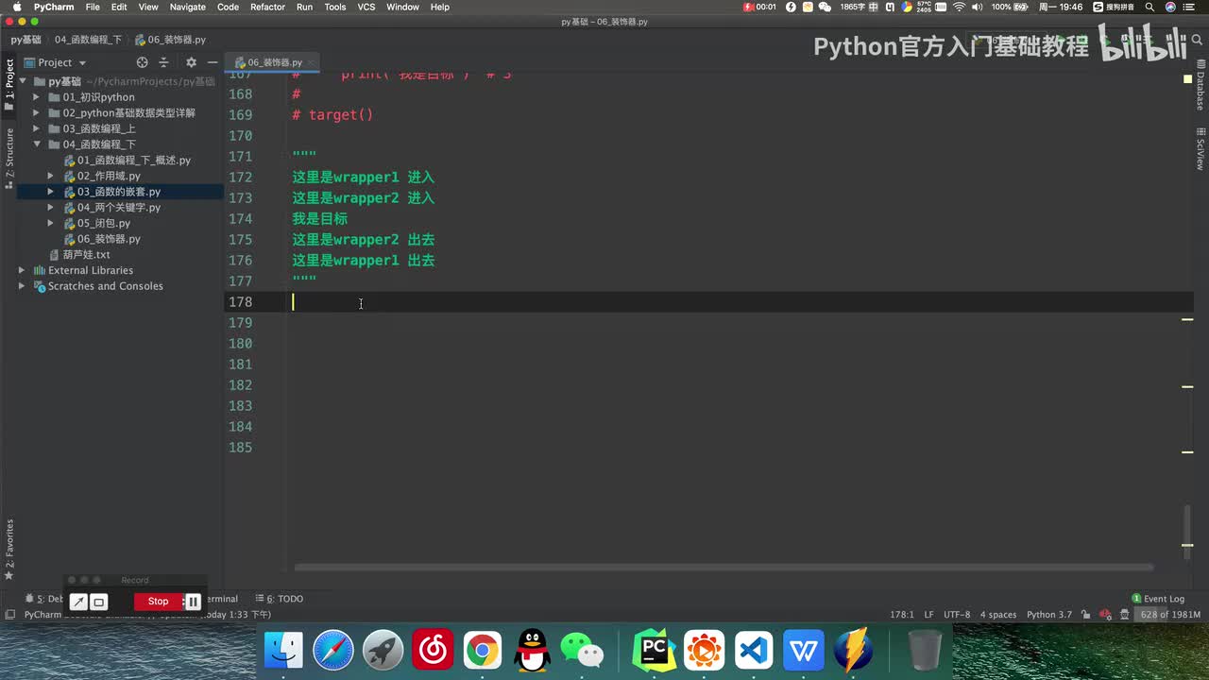
Task: Open Finder from the Dock
Action: (x=283, y=651)
